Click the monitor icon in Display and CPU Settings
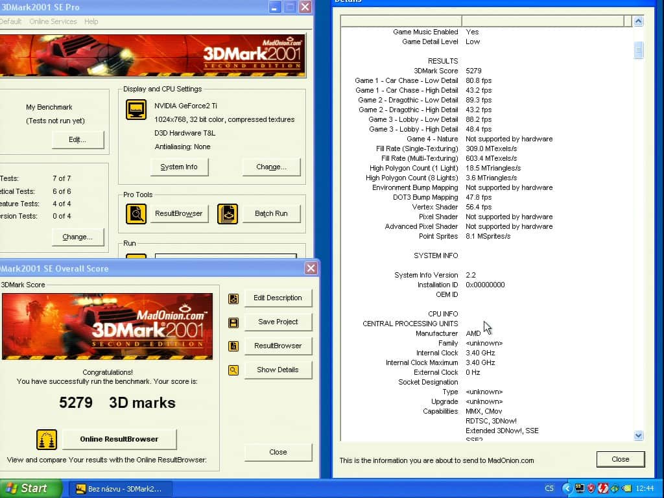Screen dimensions: 664x498 tap(136, 109)
